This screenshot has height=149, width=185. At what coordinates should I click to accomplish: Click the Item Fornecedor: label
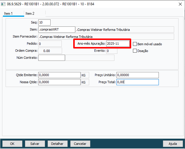pyautogui.click(x=25, y=36)
